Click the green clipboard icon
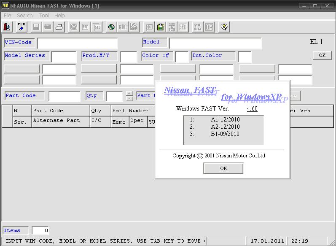The image size is (336, 246). 160,27
